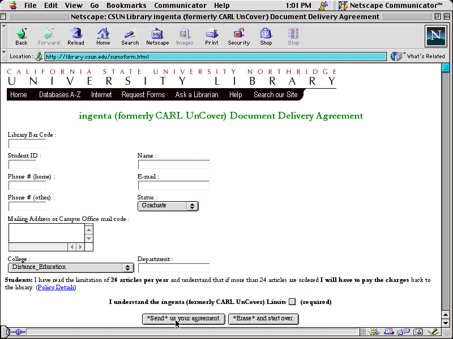Viewport: 453px width, 339px height.
Task: Click the connection status plug icon at the bottom left
Action: coord(18,332)
